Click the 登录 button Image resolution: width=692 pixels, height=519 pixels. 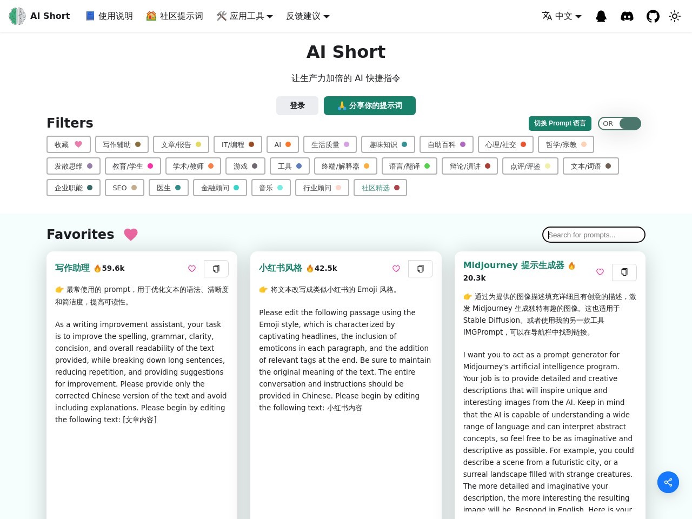(x=297, y=106)
